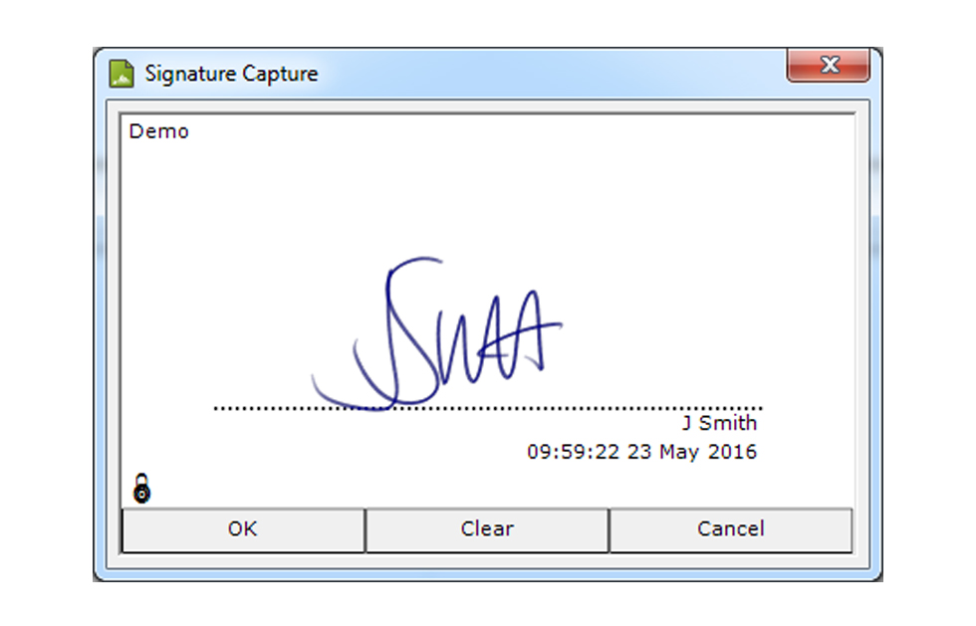
Task: Click the left end of the dotted signature line
Action: point(217,408)
